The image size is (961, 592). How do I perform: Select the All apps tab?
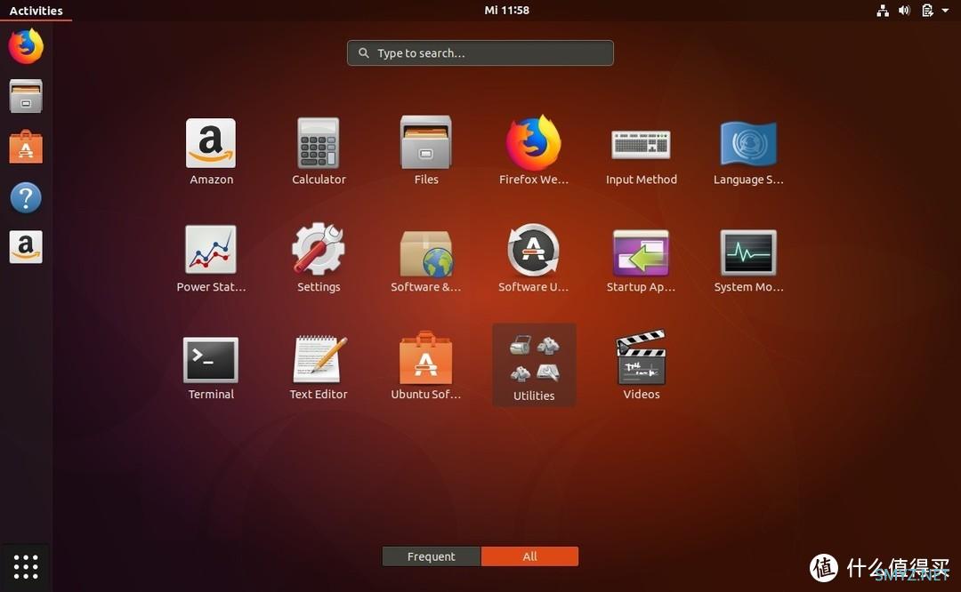click(x=530, y=556)
